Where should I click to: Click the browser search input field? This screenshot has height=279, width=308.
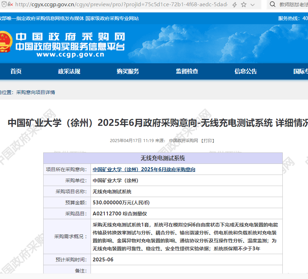(x=293, y=4)
